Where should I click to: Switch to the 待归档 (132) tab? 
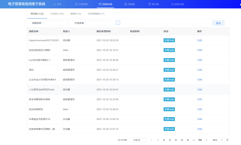point(37,14)
